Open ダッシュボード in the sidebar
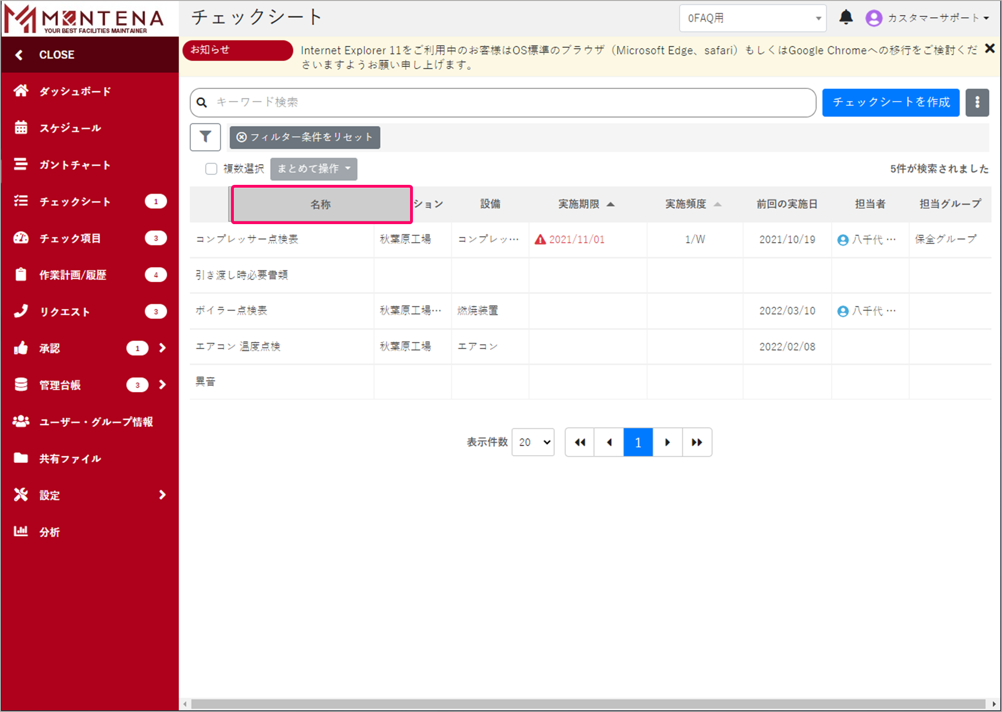The image size is (1002, 712). coord(75,91)
